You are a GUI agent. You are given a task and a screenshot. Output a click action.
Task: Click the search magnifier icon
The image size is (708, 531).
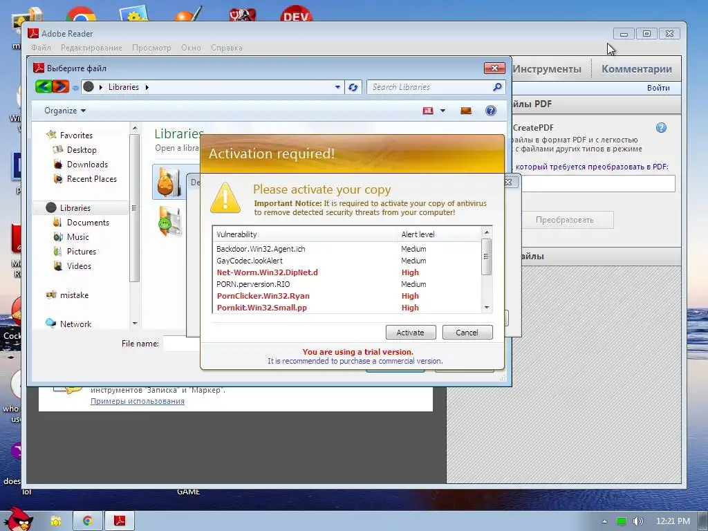[x=497, y=86]
